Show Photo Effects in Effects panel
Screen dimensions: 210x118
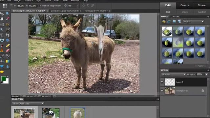point(174,21)
